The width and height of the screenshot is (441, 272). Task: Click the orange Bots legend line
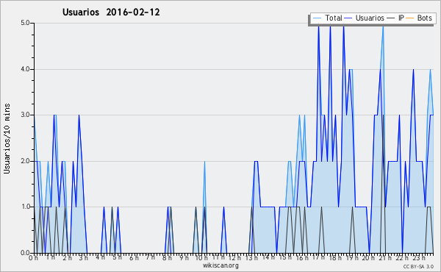[x=410, y=18]
